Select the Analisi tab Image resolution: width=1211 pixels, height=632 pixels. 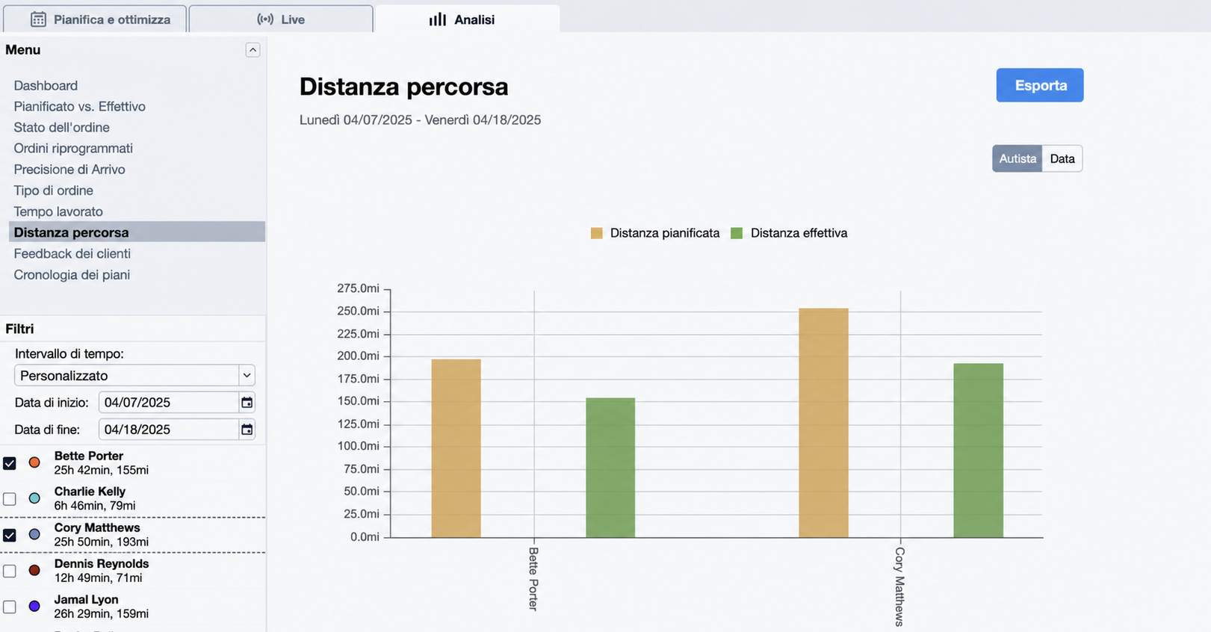tap(468, 19)
